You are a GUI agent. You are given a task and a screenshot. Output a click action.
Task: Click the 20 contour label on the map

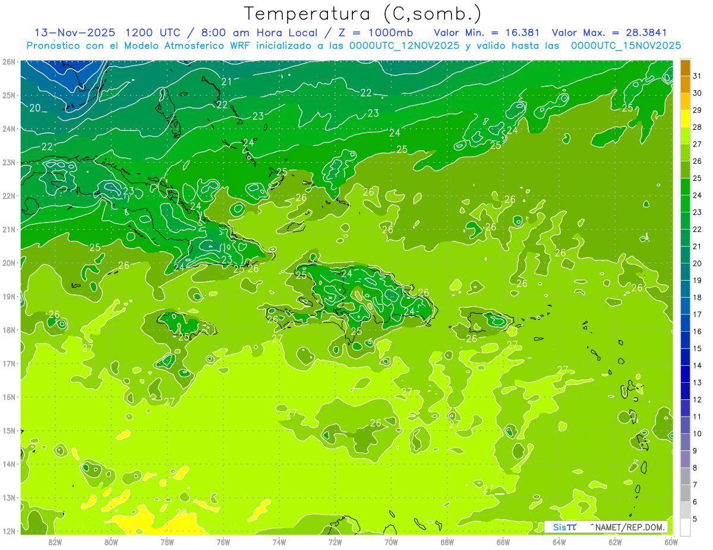[x=35, y=108]
